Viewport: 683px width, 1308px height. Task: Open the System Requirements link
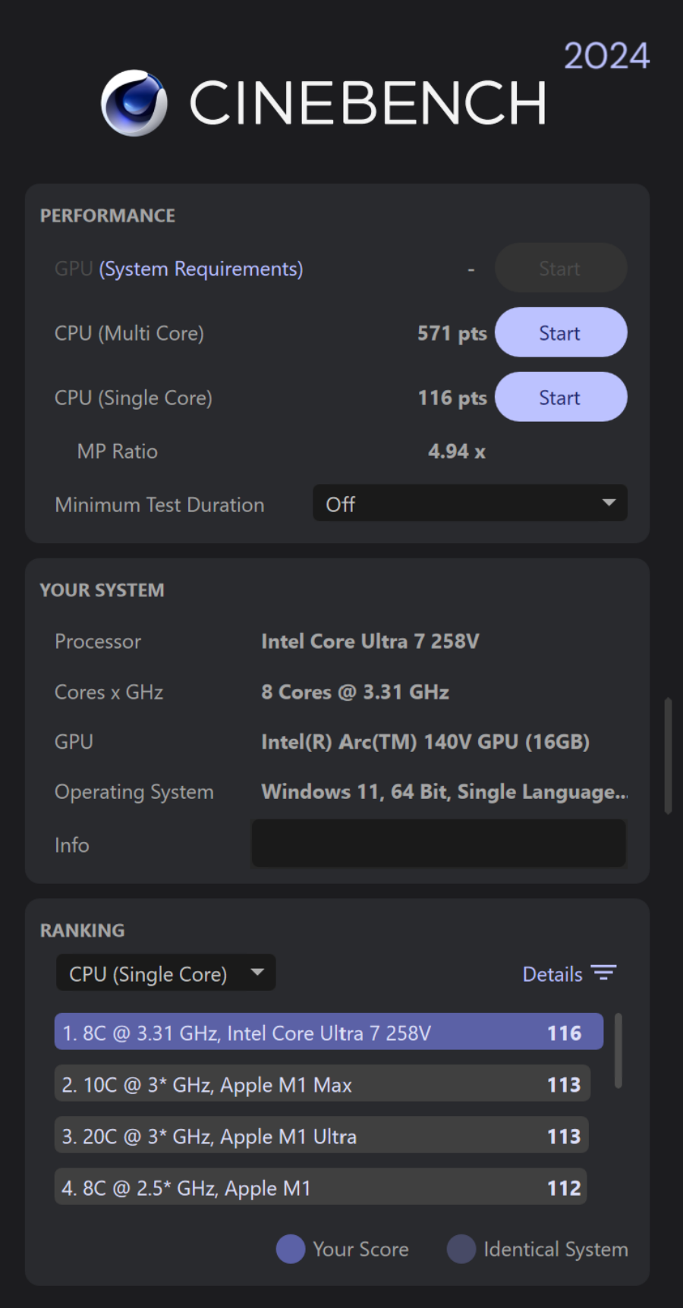click(x=201, y=269)
